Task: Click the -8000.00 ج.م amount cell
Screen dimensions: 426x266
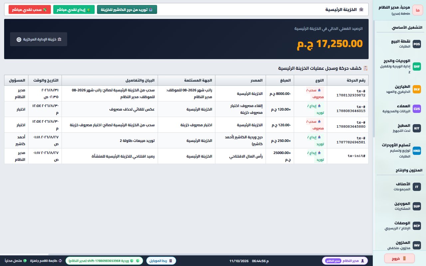Action: (280, 94)
